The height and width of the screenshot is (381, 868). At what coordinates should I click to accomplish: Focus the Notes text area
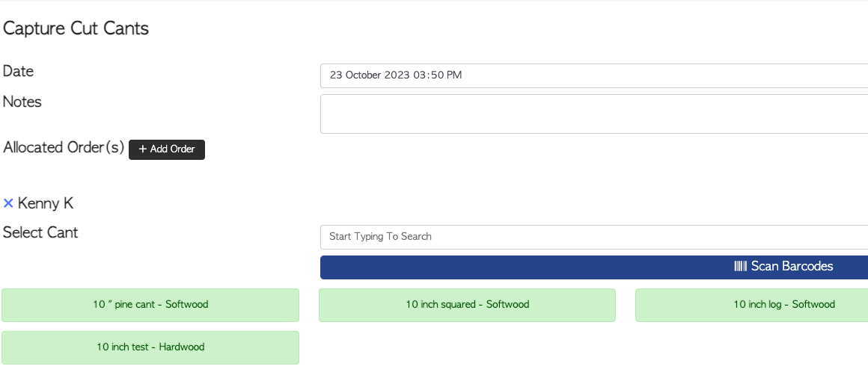pyautogui.click(x=594, y=114)
